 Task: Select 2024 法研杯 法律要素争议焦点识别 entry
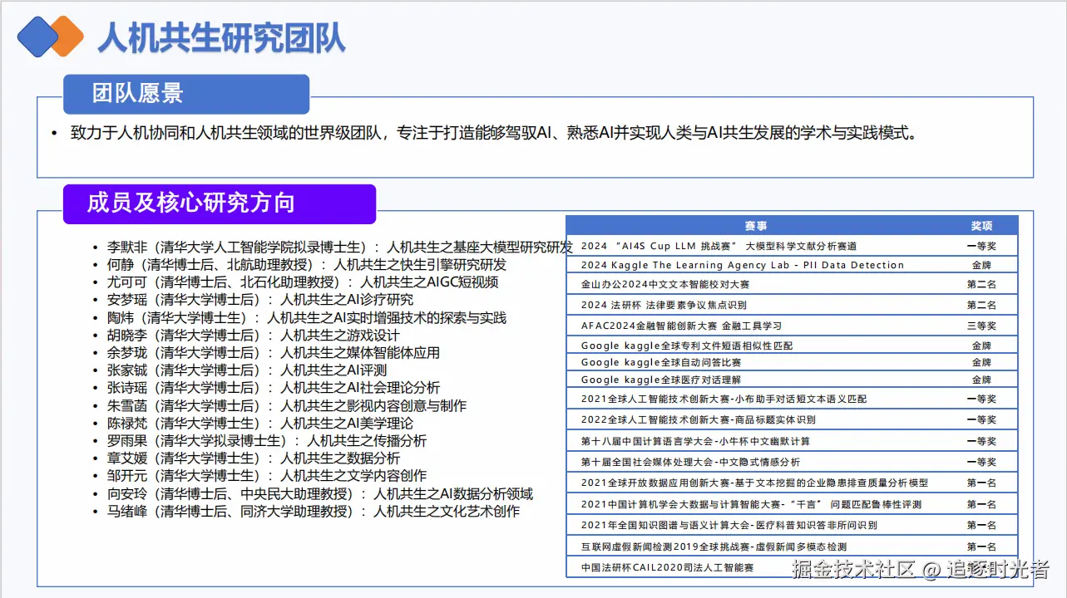664,305
